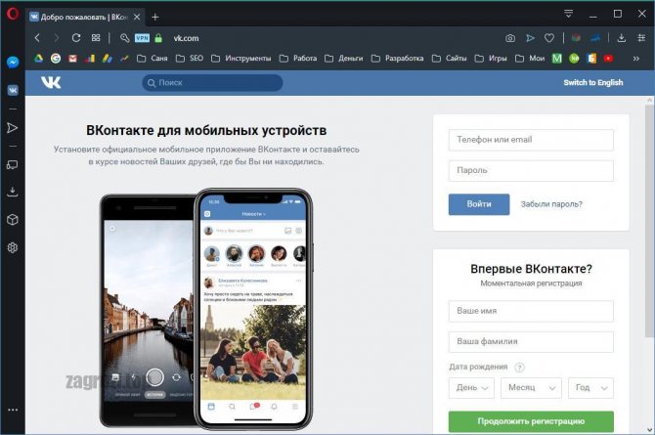Open the Инструменты bookmarks folder

coord(241,59)
